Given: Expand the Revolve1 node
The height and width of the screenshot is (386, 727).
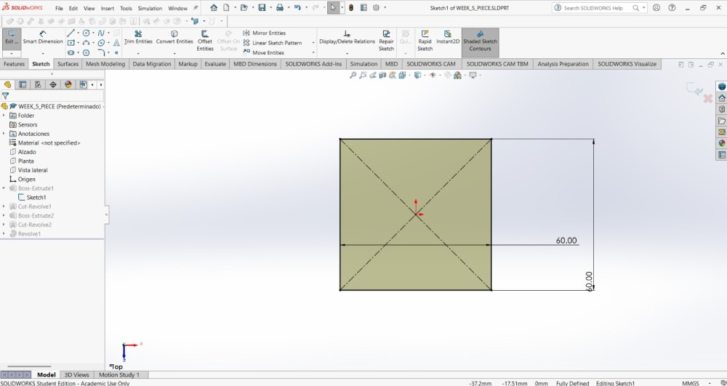Looking at the screenshot, I should click(x=4, y=233).
